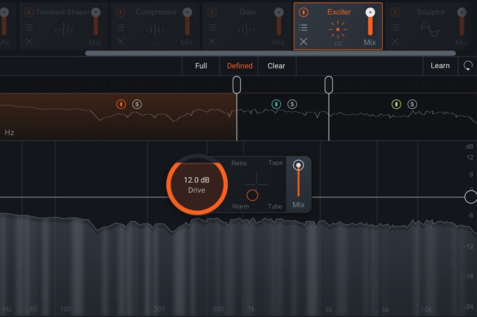Click the Transient Shaper waveform icon
Viewport: 477px width, 317px height.
pyautogui.click(x=64, y=29)
